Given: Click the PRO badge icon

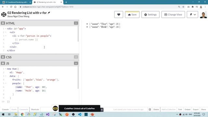Looking at the screenshot, I should pos(55,109).
